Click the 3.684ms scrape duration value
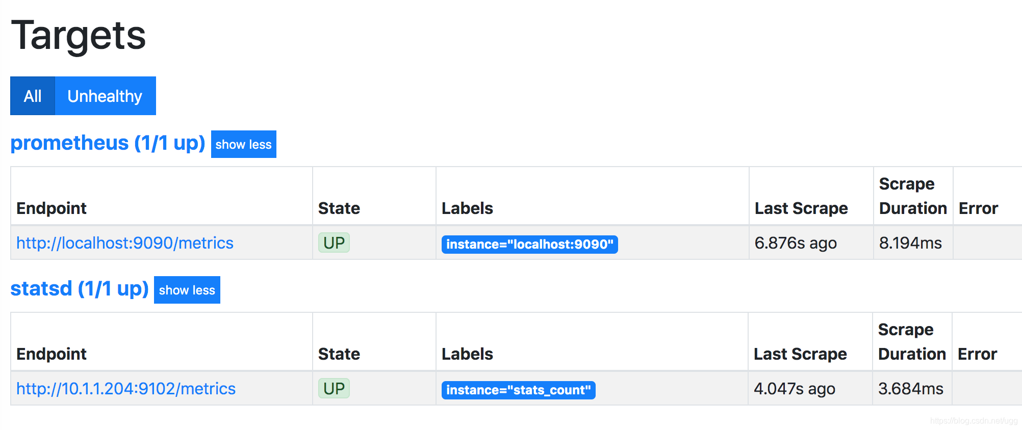 pos(910,389)
